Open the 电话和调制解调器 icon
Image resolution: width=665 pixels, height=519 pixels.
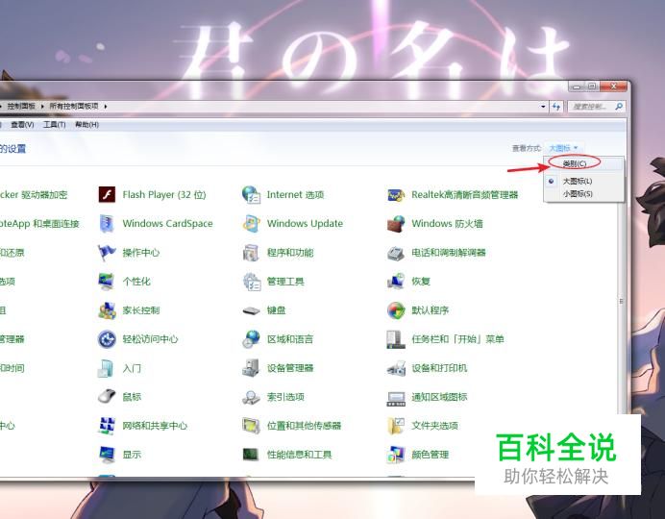(396, 253)
